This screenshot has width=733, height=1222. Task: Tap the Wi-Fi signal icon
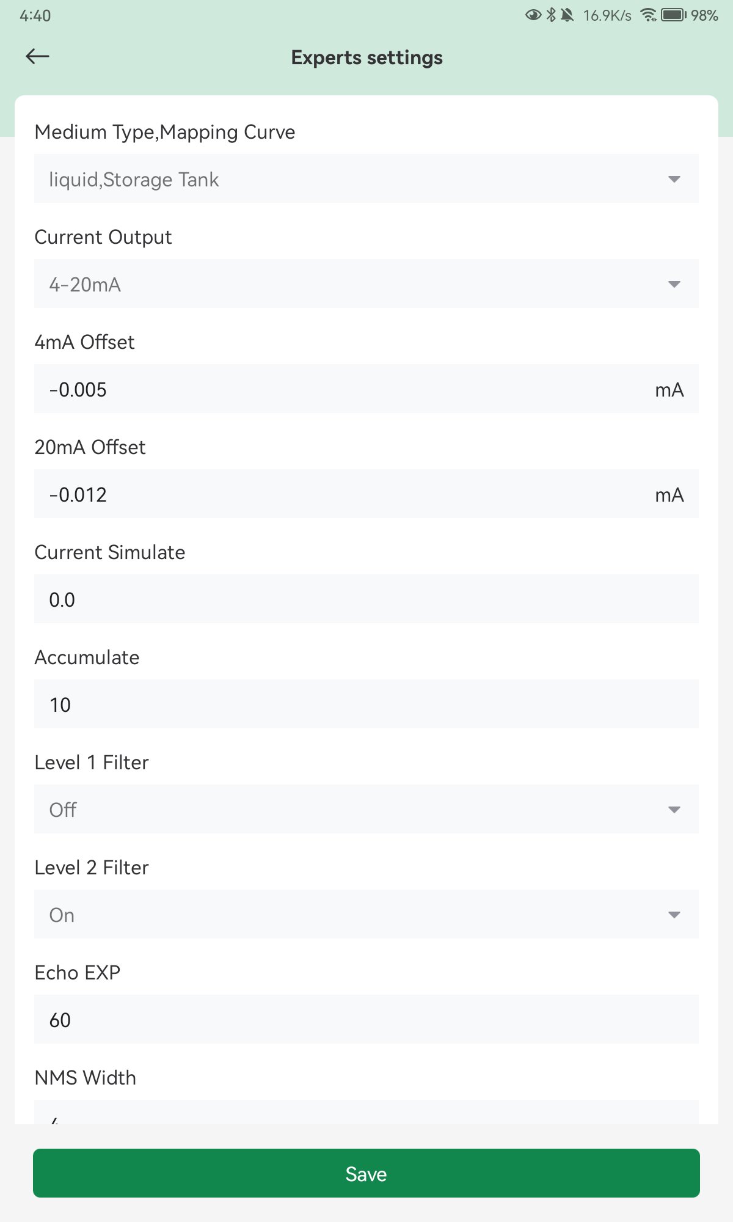click(x=649, y=15)
